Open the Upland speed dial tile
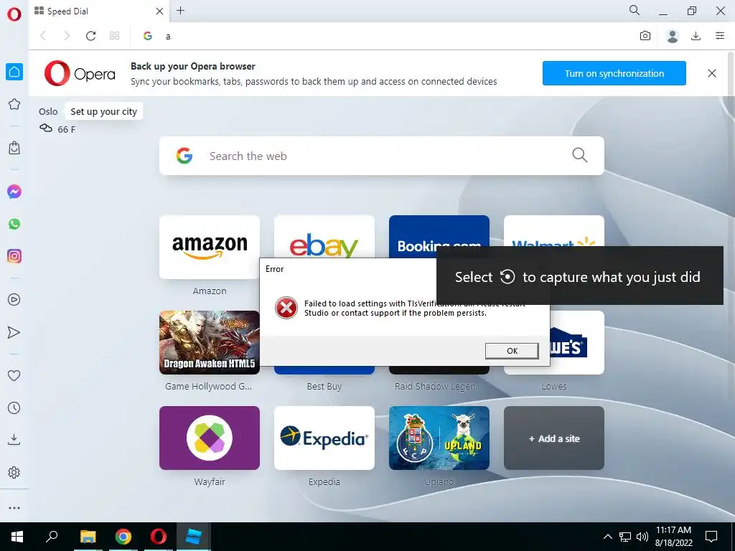This screenshot has height=551, width=735. [x=439, y=438]
